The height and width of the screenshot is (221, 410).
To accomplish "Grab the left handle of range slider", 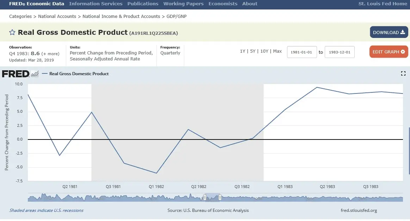I will click(205, 198).
